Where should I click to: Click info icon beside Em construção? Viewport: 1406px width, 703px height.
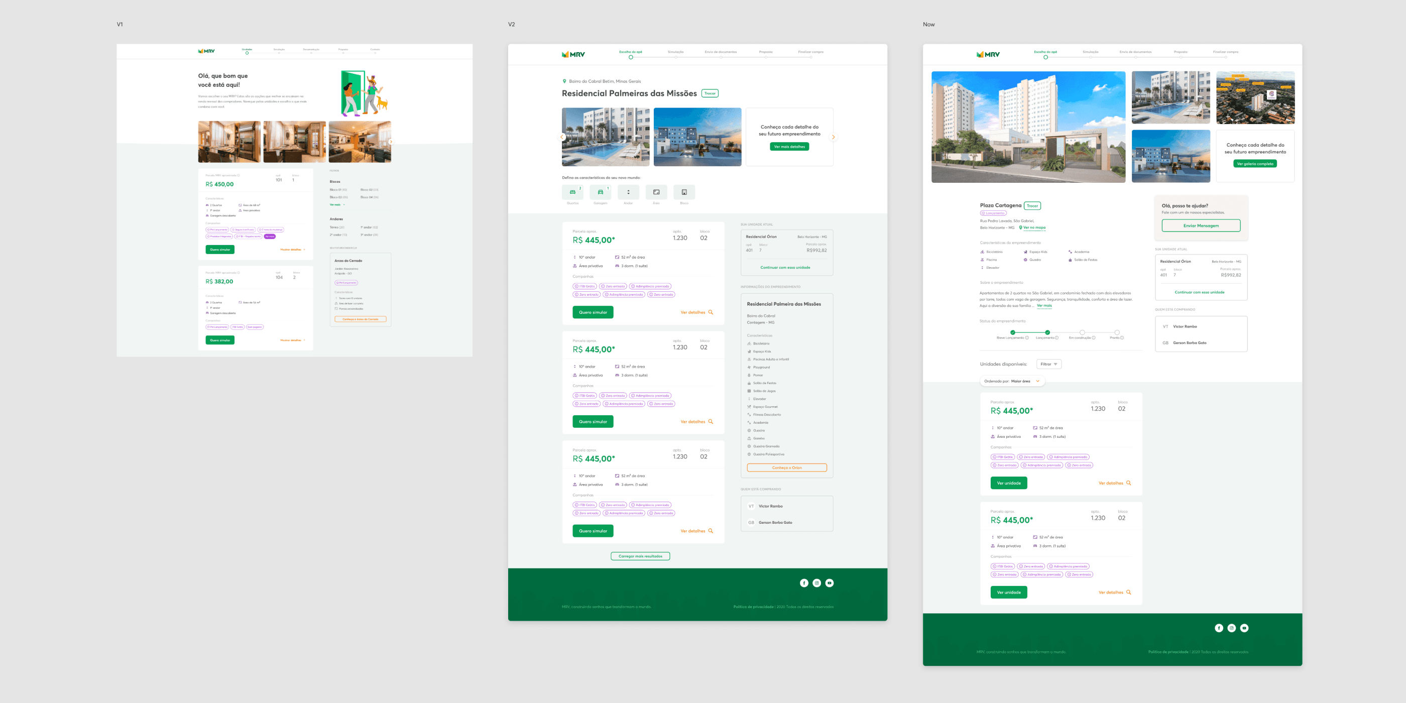coord(1093,338)
